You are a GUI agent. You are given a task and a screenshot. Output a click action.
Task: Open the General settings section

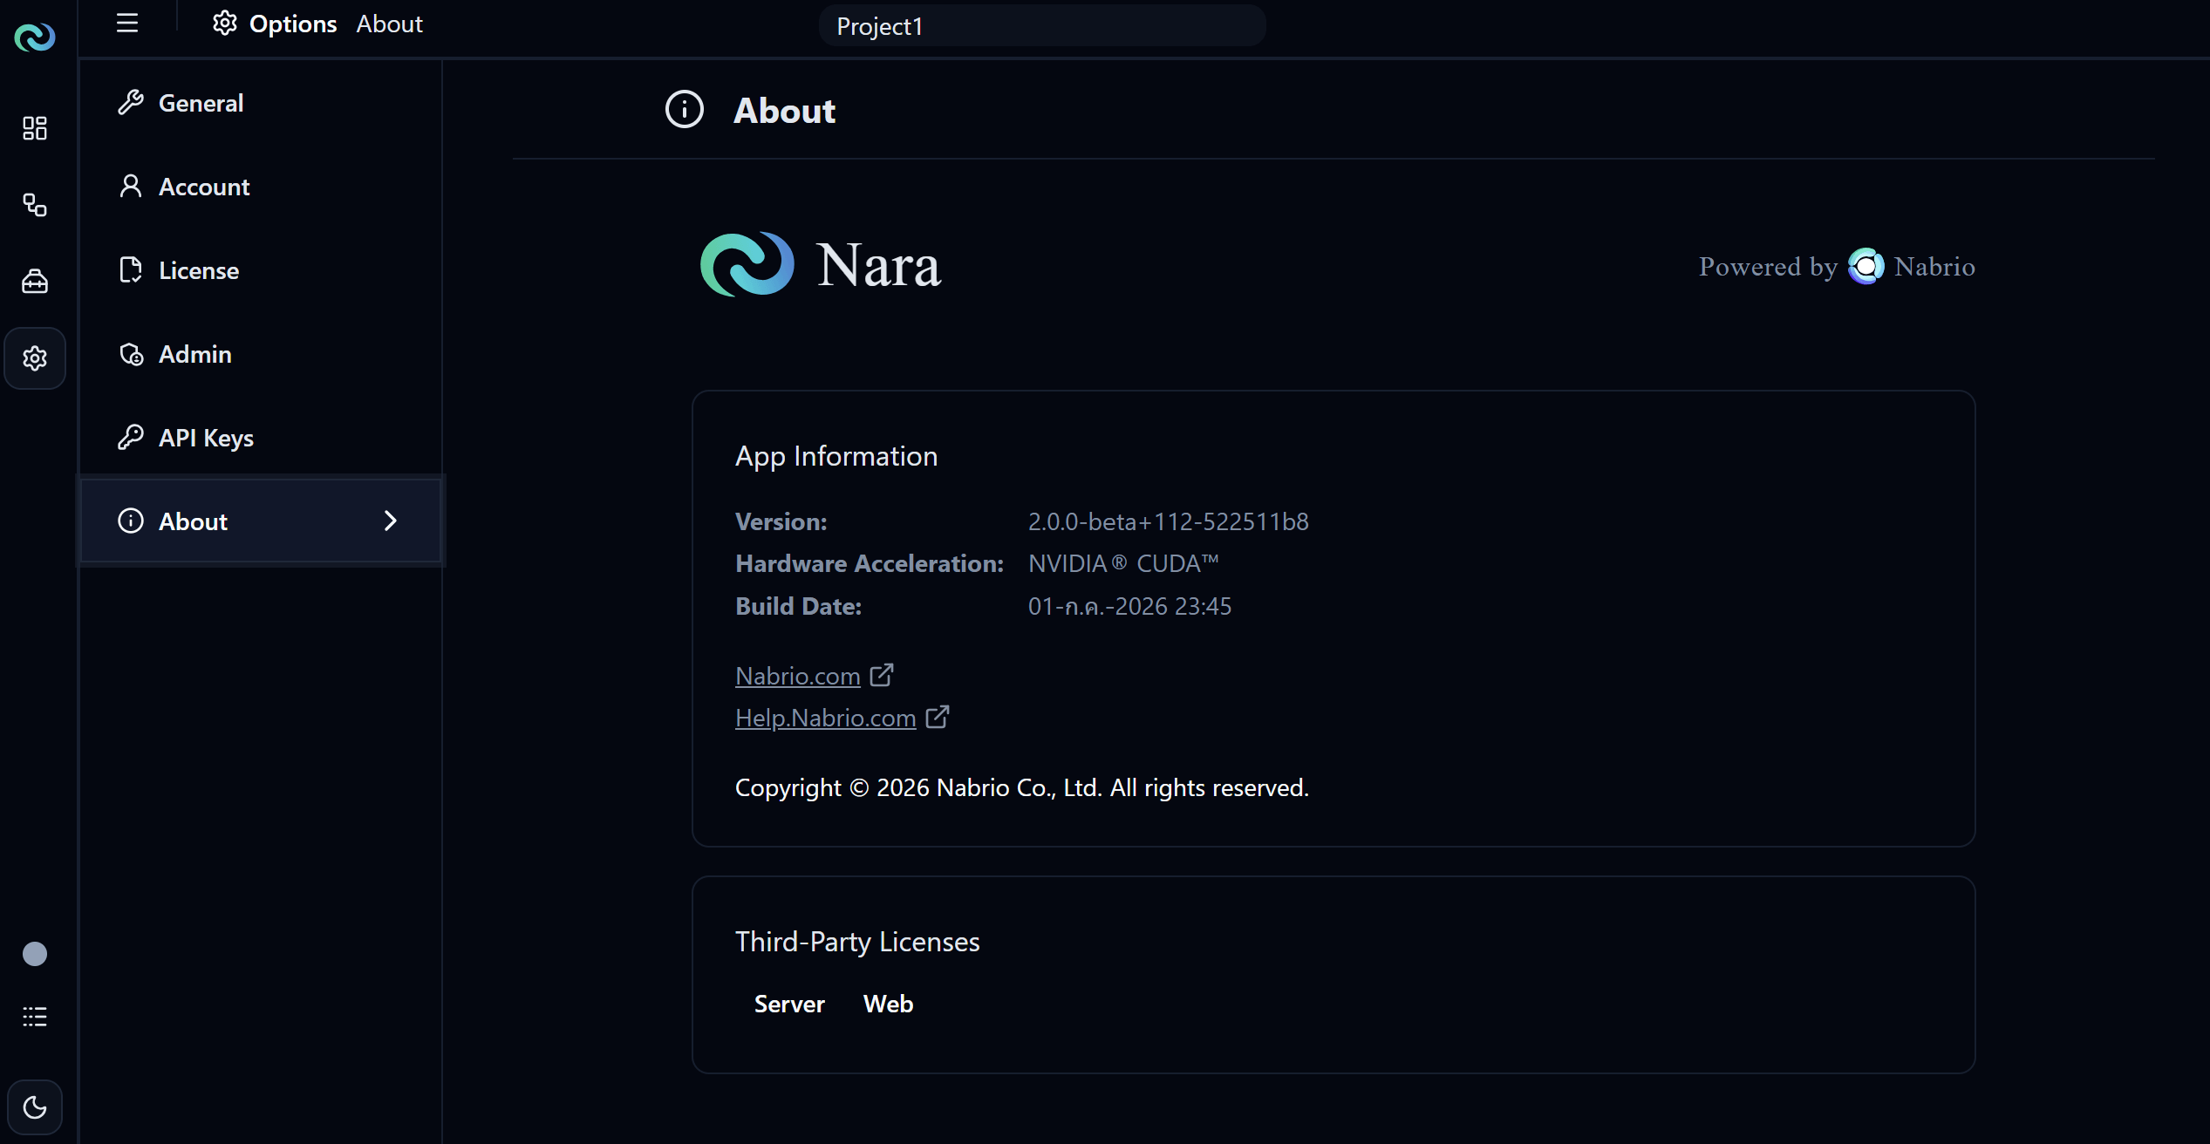click(262, 103)
